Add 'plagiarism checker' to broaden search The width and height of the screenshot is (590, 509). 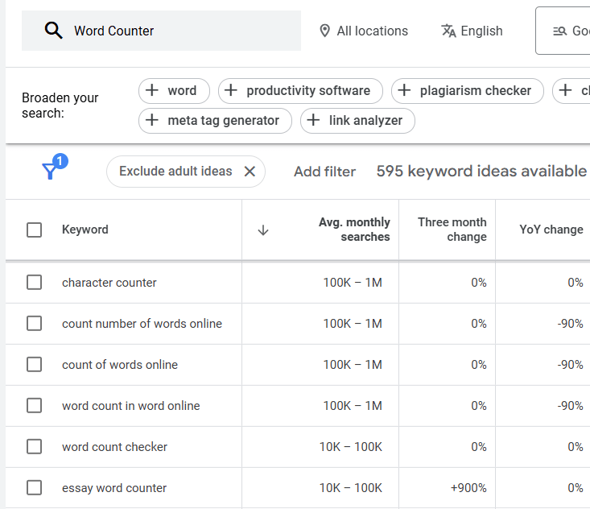pyautogui.click(x=468, y=91)
